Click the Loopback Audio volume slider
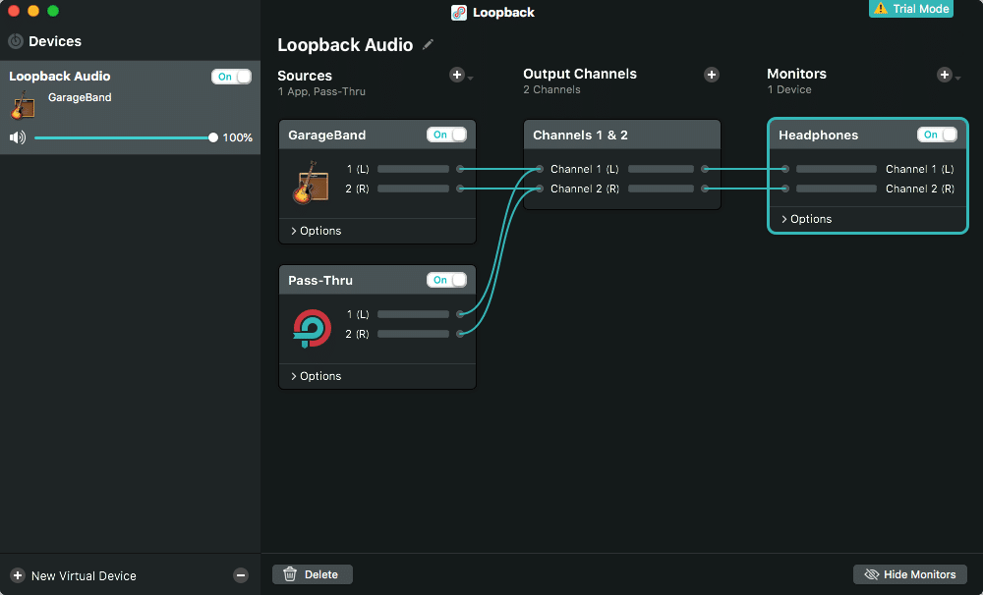Image resolution: width=983 pixels, height=595 pixels. 124,137
